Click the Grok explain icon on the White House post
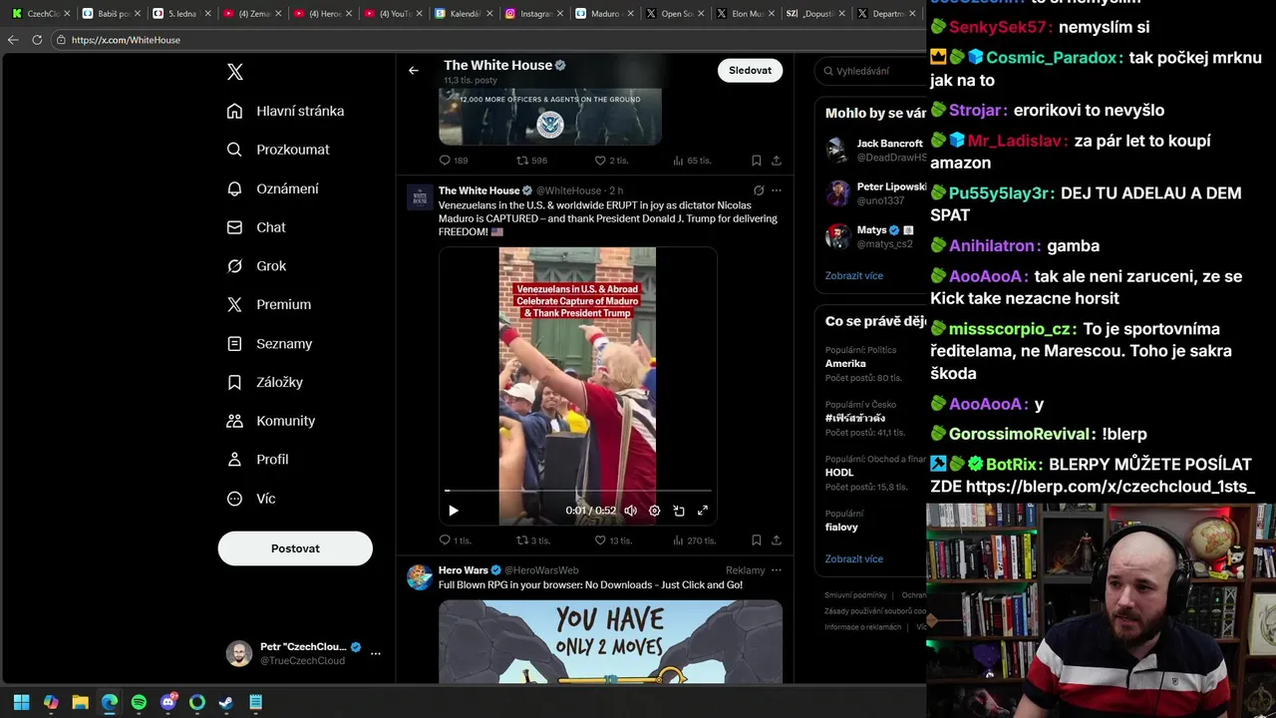Image resolution: width=1276 pixels, height=718 pixels. [759, 190]
